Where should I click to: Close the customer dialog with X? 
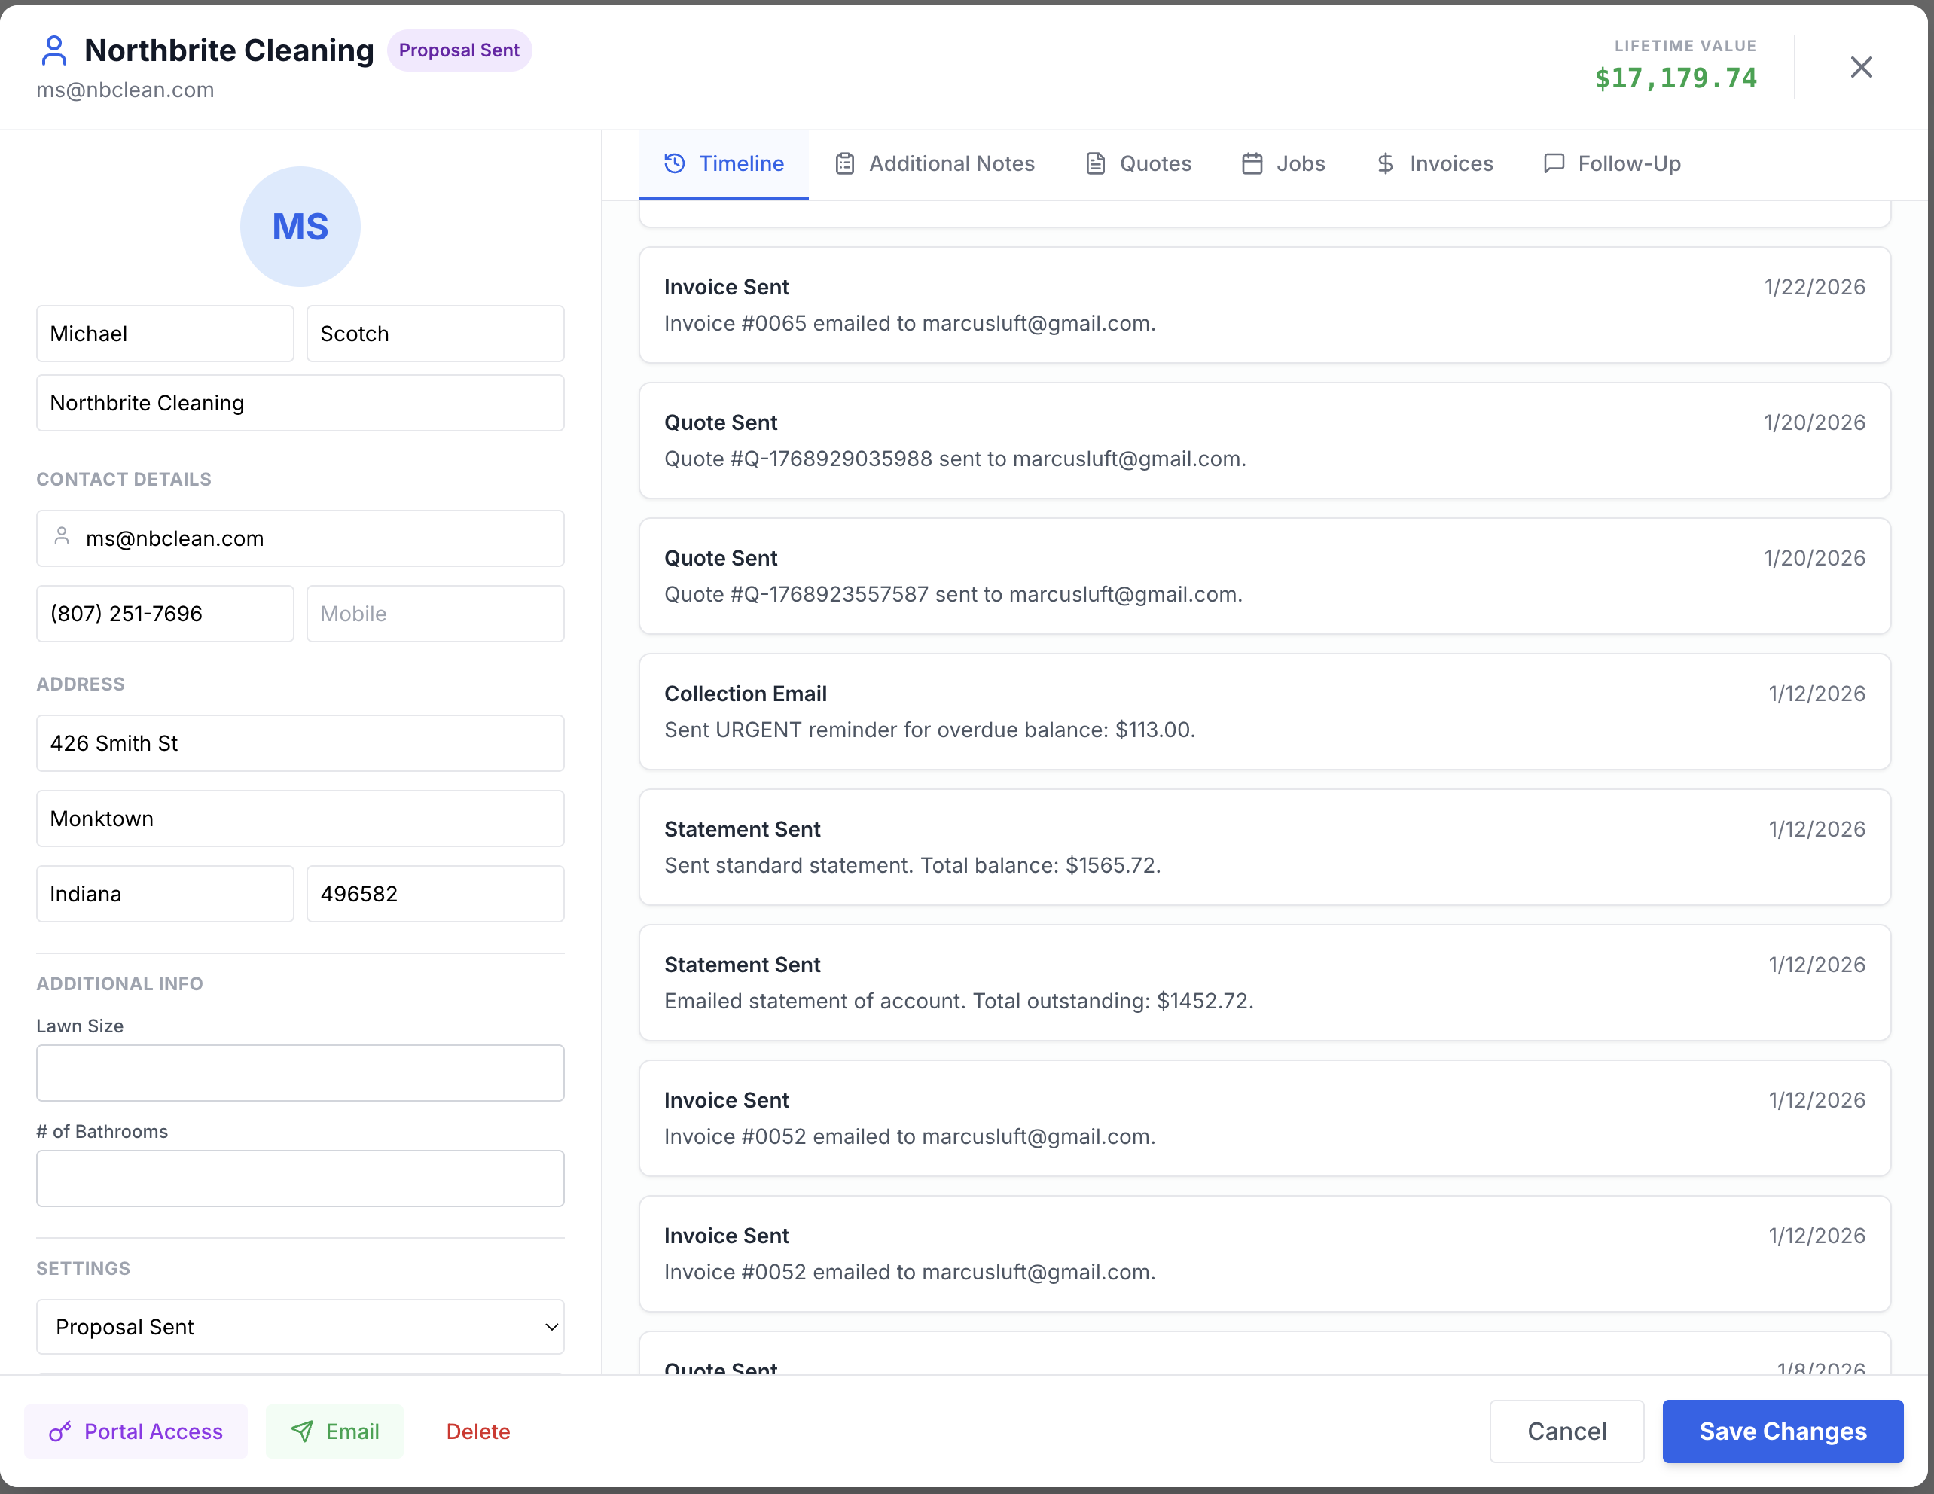click(1860, 67)
